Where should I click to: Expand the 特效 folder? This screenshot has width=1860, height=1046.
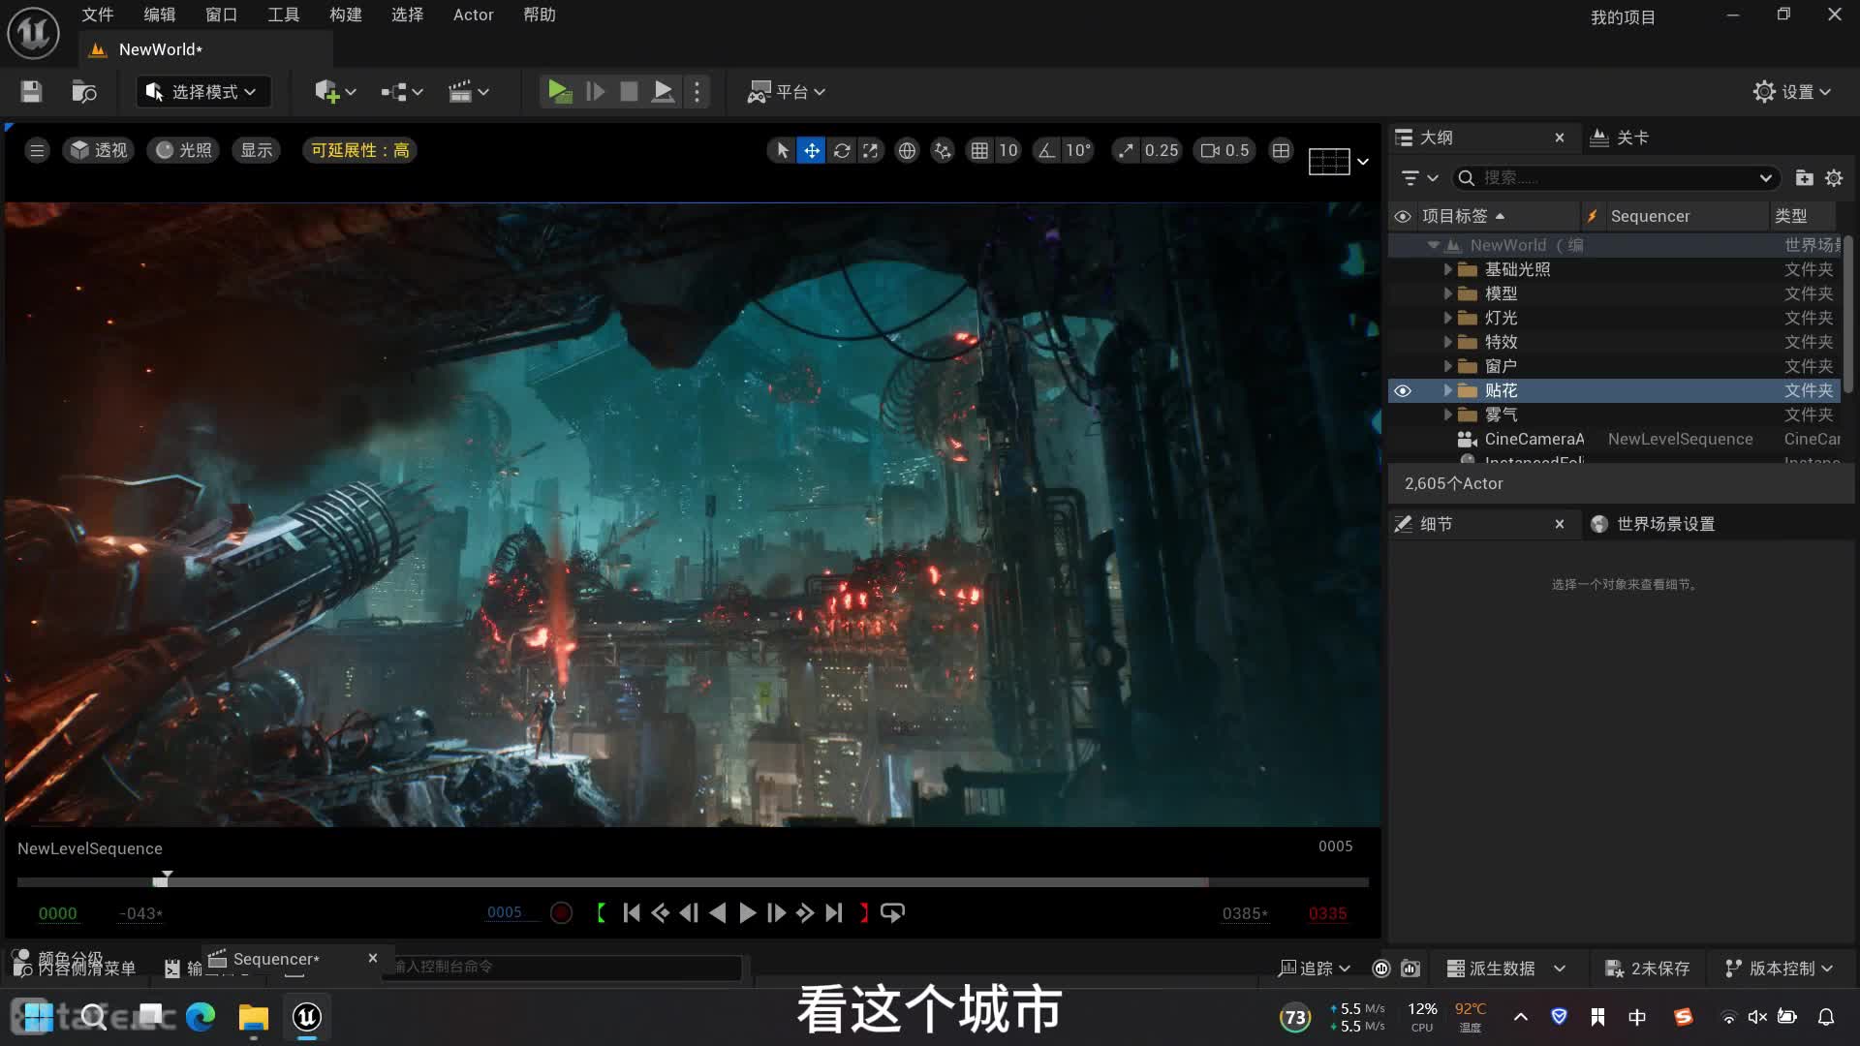1448,342
